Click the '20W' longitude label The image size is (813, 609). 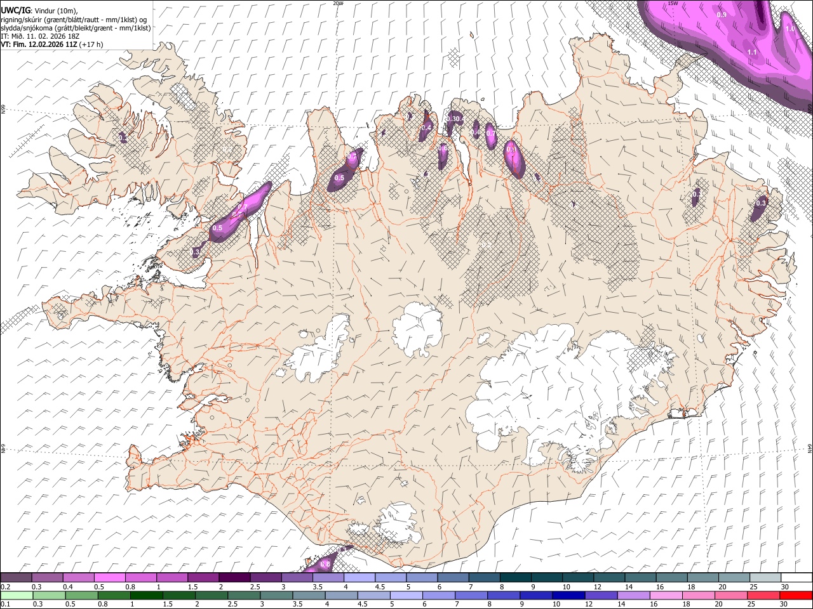(x=338, y=3)
